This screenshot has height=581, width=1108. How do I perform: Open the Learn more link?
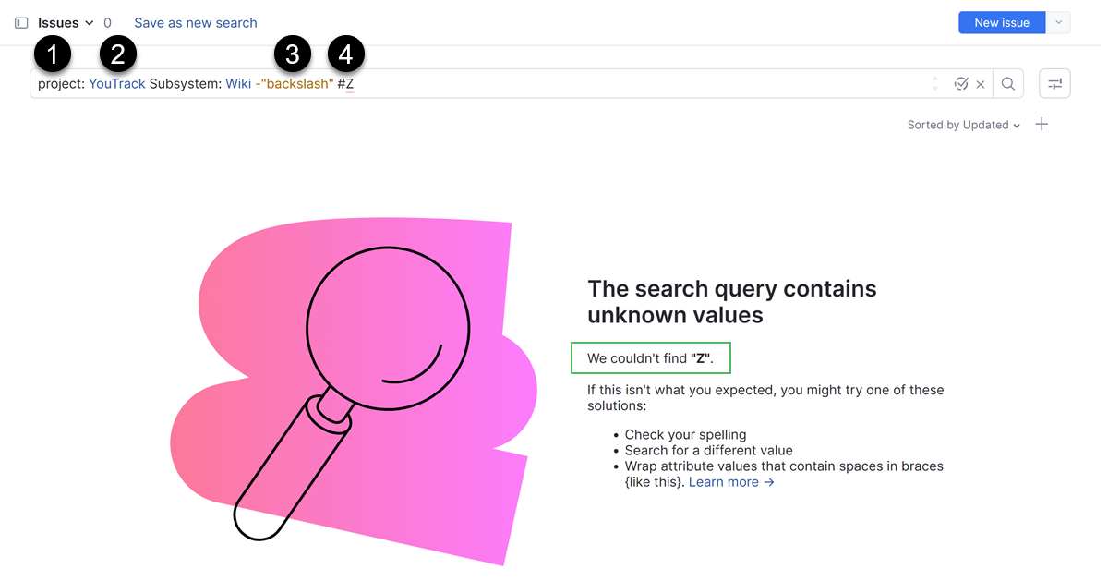(731, 482)
